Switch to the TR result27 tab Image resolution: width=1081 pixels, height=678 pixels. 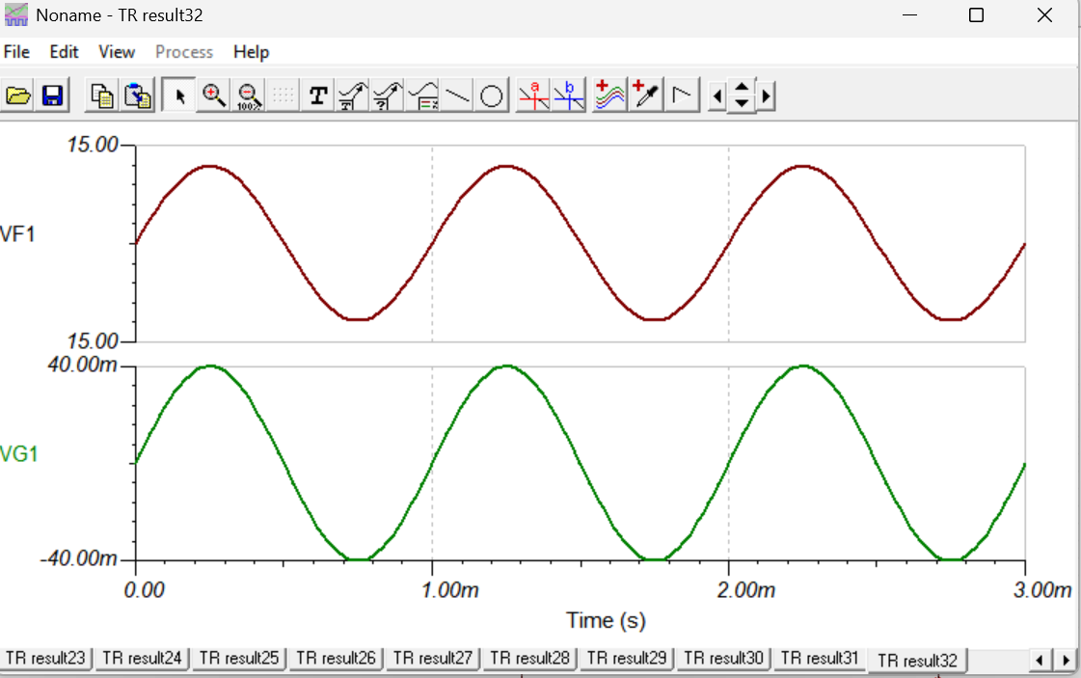pyautogui.click(x=432, y=659)
